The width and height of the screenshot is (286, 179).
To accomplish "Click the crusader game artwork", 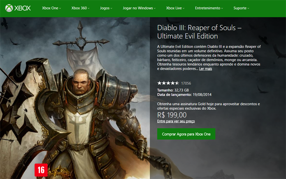I will pos(75,98).
